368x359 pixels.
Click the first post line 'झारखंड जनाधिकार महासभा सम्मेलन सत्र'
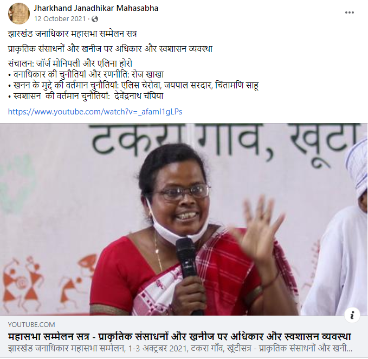click(x=72, y=34)
